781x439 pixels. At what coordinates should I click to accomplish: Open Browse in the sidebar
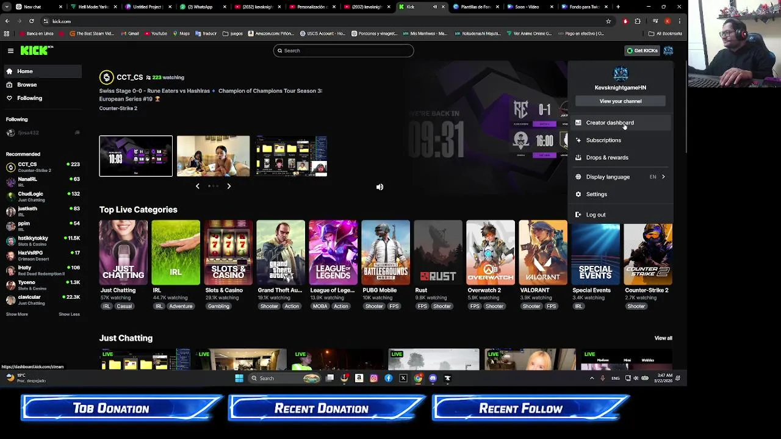tap(42, 85)
